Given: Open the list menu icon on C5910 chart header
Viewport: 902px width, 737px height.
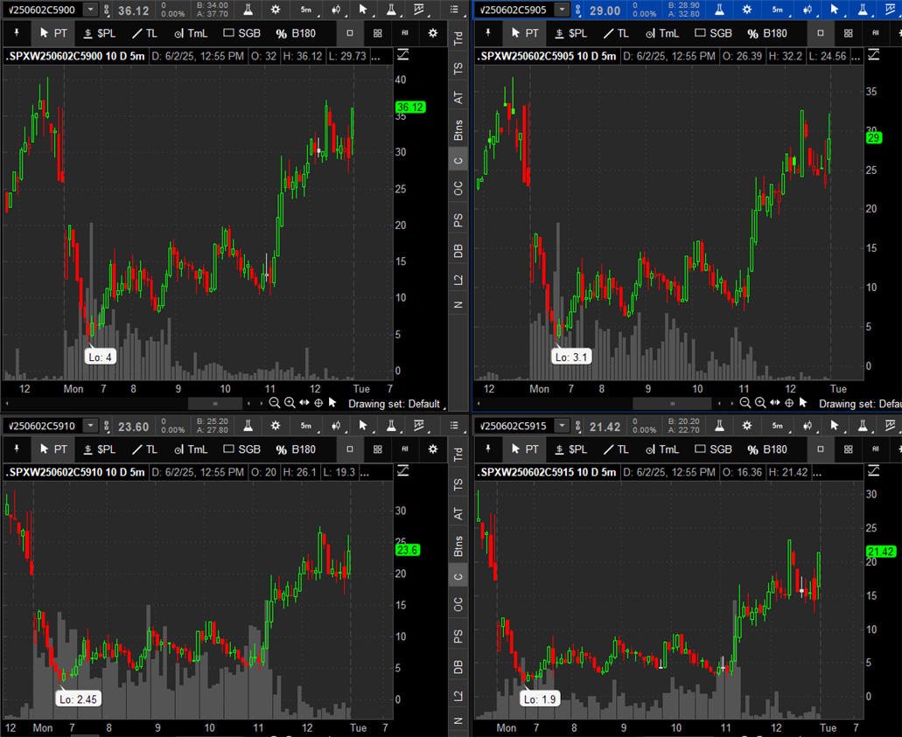Looking at the screenshot, I should coord(454,426).
